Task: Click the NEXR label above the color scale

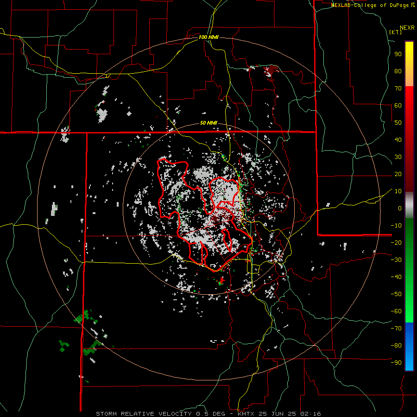Action: click(x=407, y=28)
